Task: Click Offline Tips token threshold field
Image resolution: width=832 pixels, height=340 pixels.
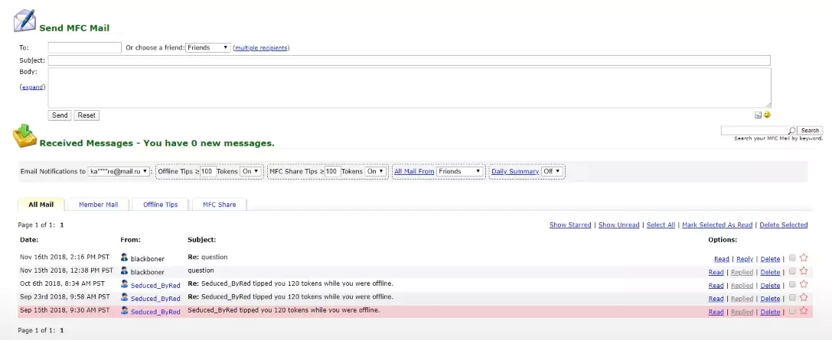Action: coord(207,172)
